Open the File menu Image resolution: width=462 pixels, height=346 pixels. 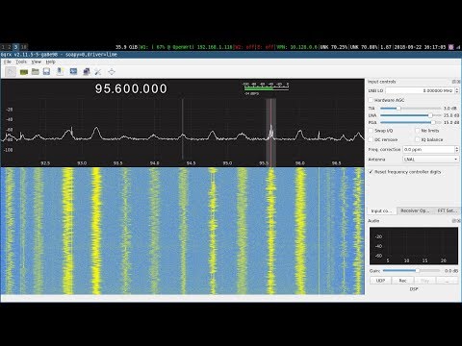[8, 62]
